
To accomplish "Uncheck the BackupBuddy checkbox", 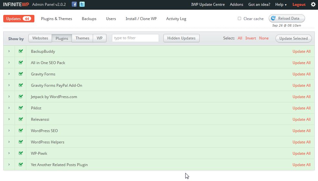I will [21, 51].
